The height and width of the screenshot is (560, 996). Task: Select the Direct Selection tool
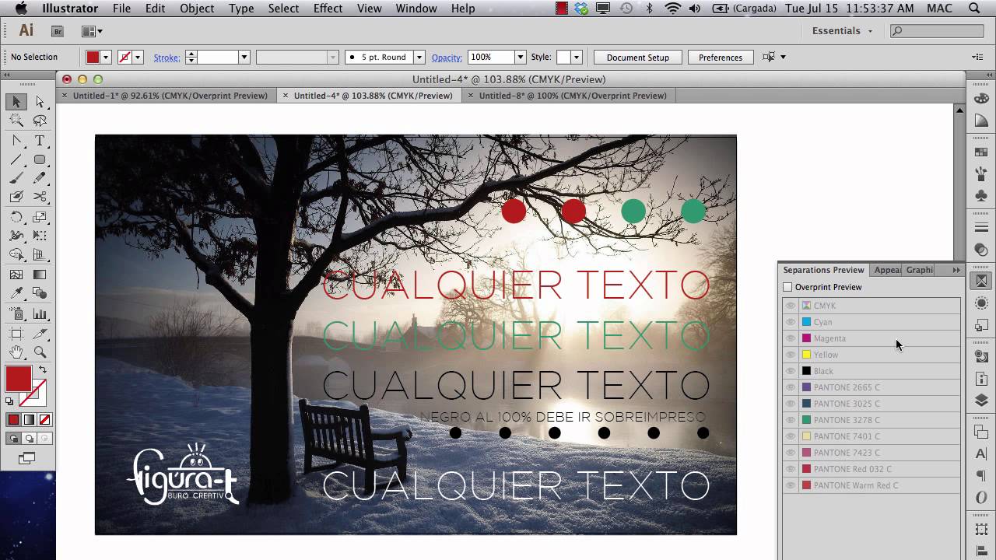point(40,102)
